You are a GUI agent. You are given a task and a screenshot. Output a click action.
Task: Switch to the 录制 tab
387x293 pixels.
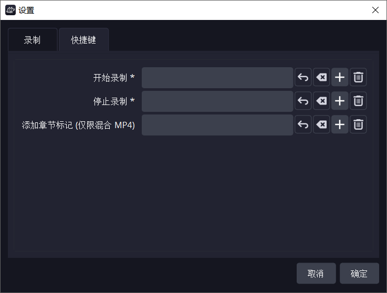point(32,40)
